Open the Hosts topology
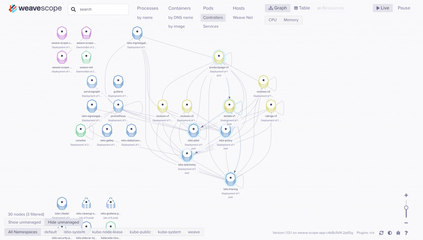This screenshot has width=423, height=240. click(x=239, y=8)
